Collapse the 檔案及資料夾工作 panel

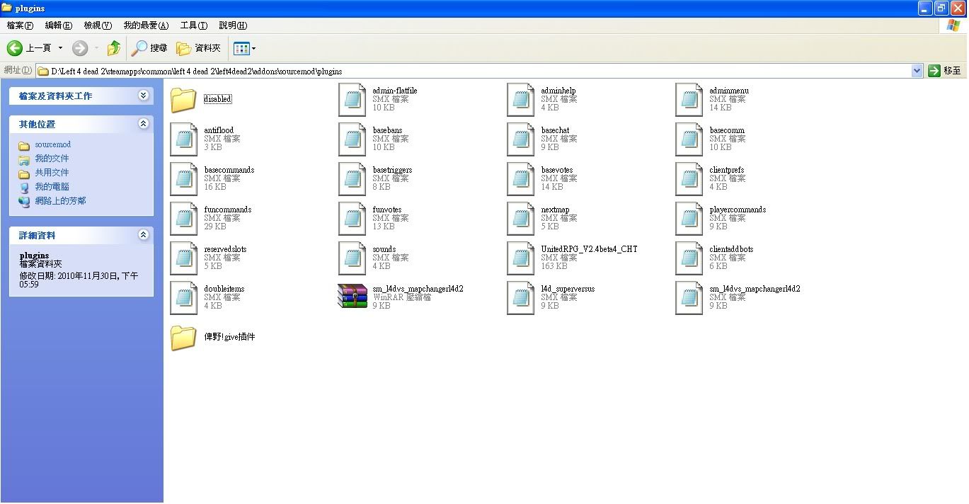pyautogui.click(x=144, y=96)
